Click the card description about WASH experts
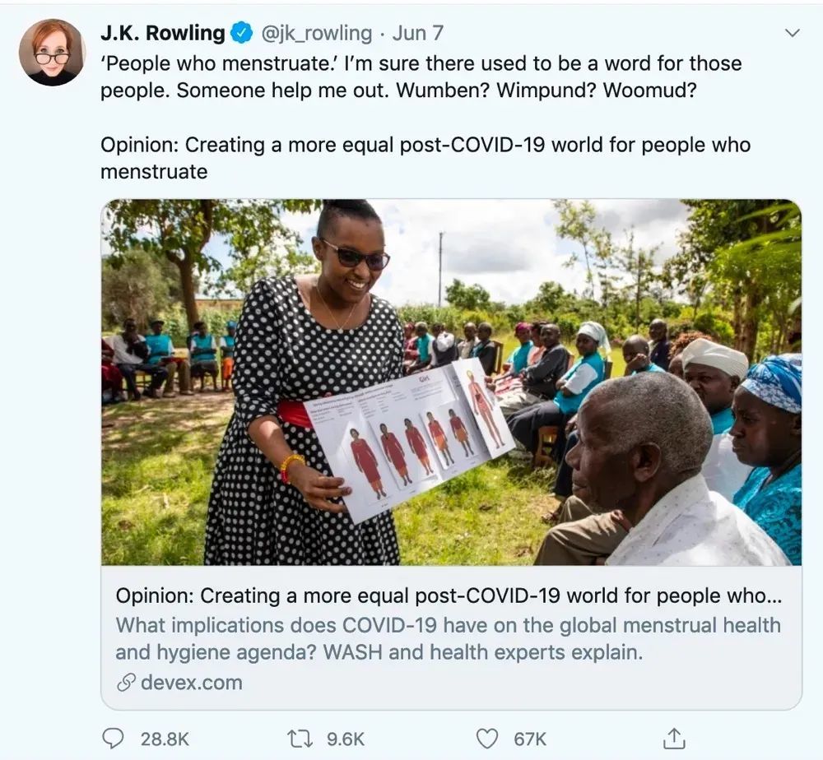 [x=449, y=639]
